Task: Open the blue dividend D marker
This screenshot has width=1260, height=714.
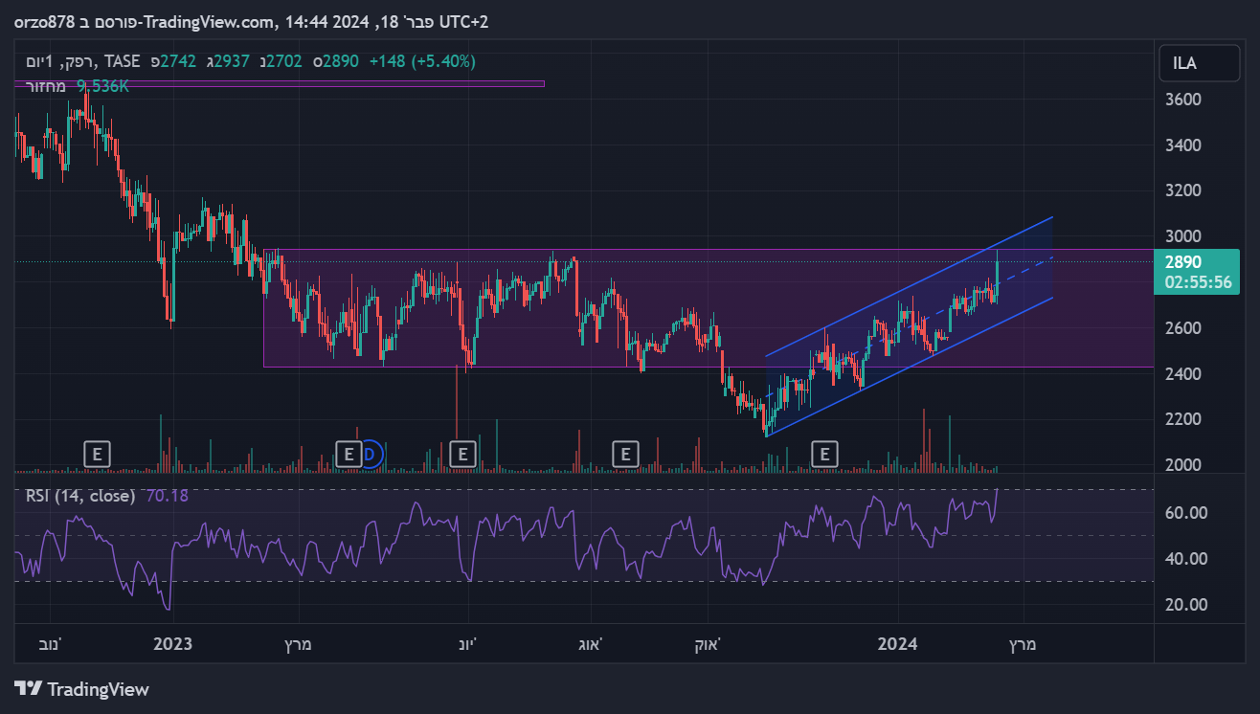Action: pyautogui.click(x=371, y=454)
